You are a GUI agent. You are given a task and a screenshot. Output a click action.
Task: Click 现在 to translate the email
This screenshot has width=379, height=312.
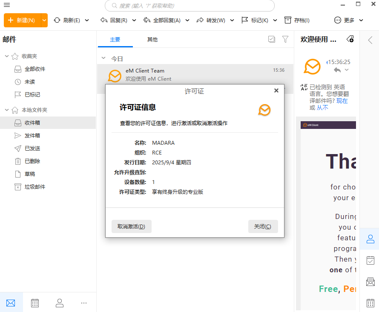[342, 101]
